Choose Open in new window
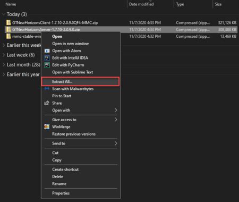The height and width of the screenshot is (202, 239). (x=71, y=44)
